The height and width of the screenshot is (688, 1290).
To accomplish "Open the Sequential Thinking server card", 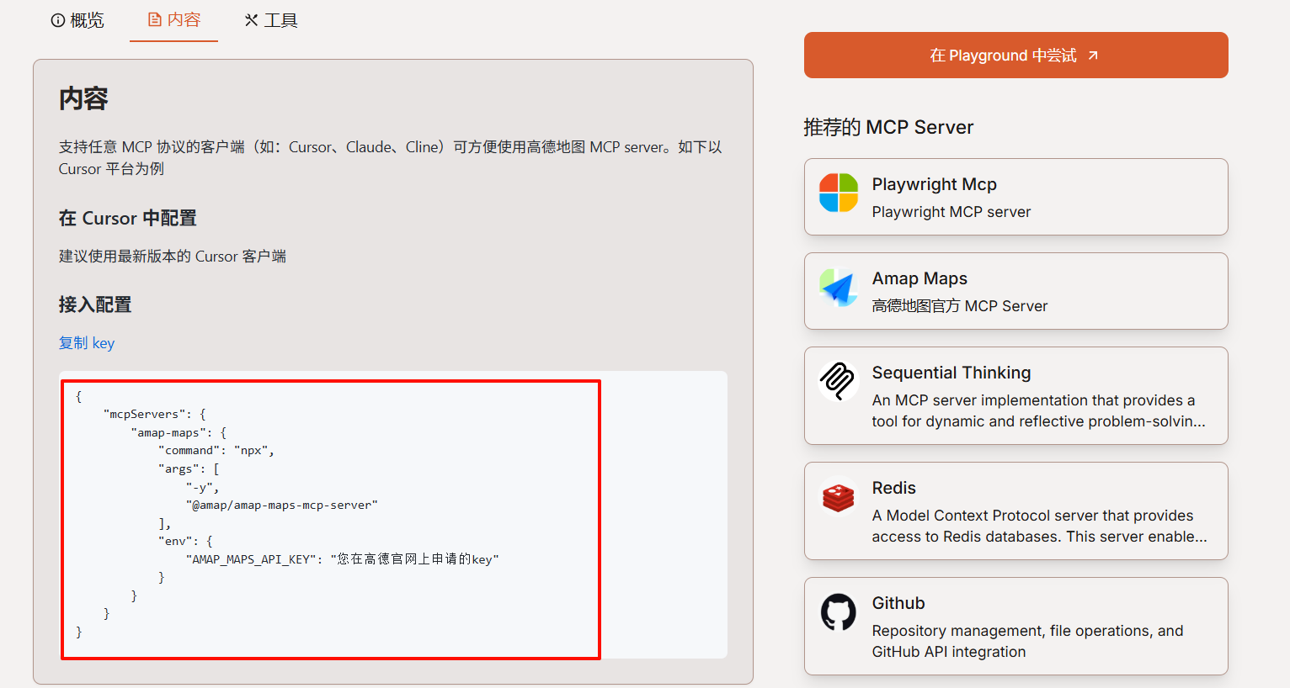I will pyautogui.click(x=1016, y=395).
